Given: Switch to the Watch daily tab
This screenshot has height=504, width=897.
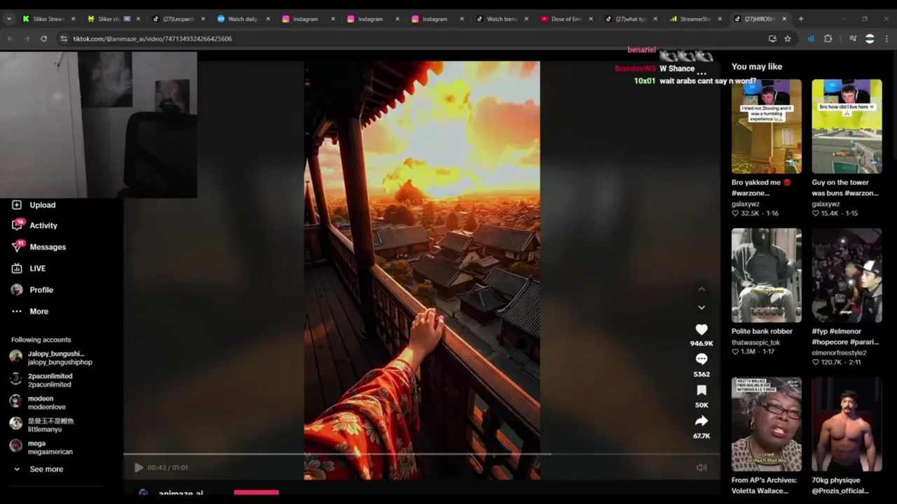Looking at the screenshot, I should (x=243, y=19).
